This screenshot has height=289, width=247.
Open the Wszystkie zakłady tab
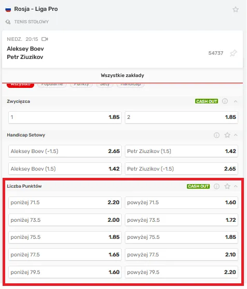(122, 75)
